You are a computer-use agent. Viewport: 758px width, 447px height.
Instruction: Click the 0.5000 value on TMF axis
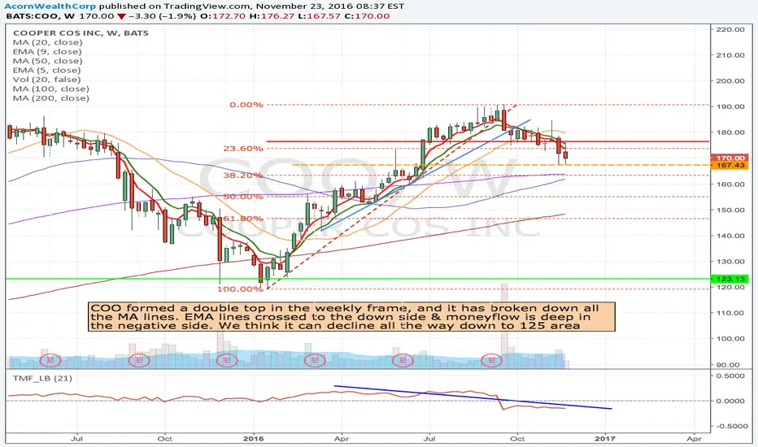(x=730, y=375)
